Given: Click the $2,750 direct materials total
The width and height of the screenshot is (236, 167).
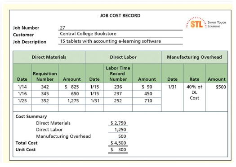Looking at the screenshot, I should point(118,123).
